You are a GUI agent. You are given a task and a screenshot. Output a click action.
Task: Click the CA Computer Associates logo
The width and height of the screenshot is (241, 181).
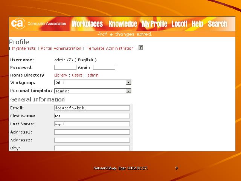click(x=38, y=23)
